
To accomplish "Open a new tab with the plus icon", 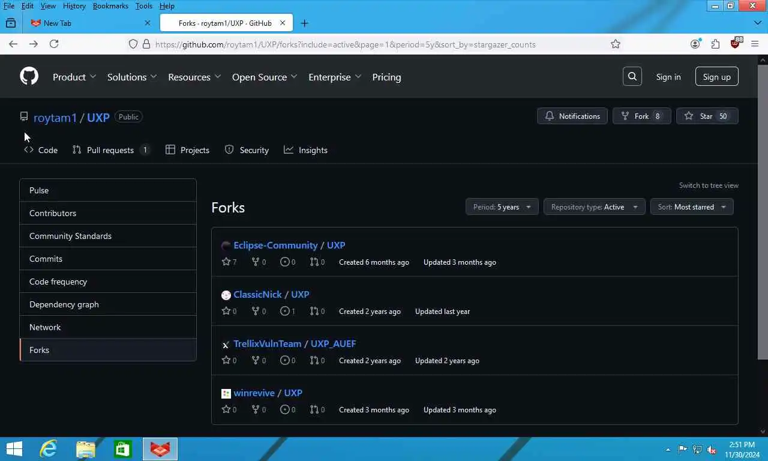I will [x=304, y=23].
